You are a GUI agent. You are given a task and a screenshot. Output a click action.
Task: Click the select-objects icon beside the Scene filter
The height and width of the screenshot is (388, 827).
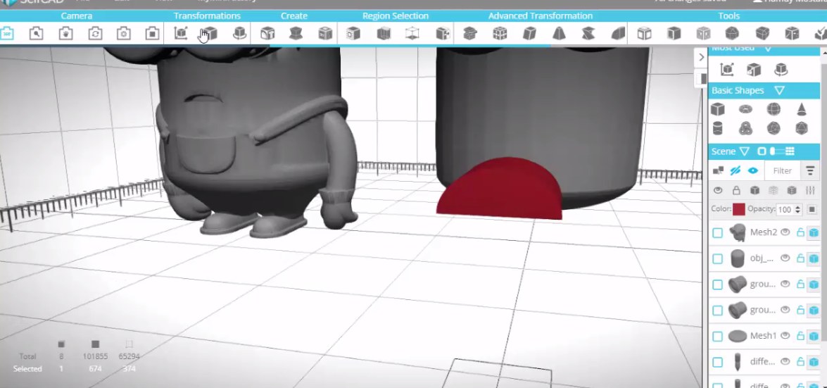718,170
